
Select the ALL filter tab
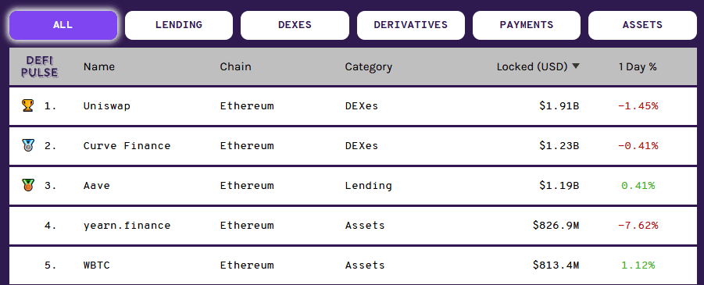click(x=63, y=25)
